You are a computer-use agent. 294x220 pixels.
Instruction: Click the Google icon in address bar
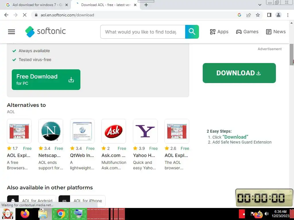coord(239,15)
